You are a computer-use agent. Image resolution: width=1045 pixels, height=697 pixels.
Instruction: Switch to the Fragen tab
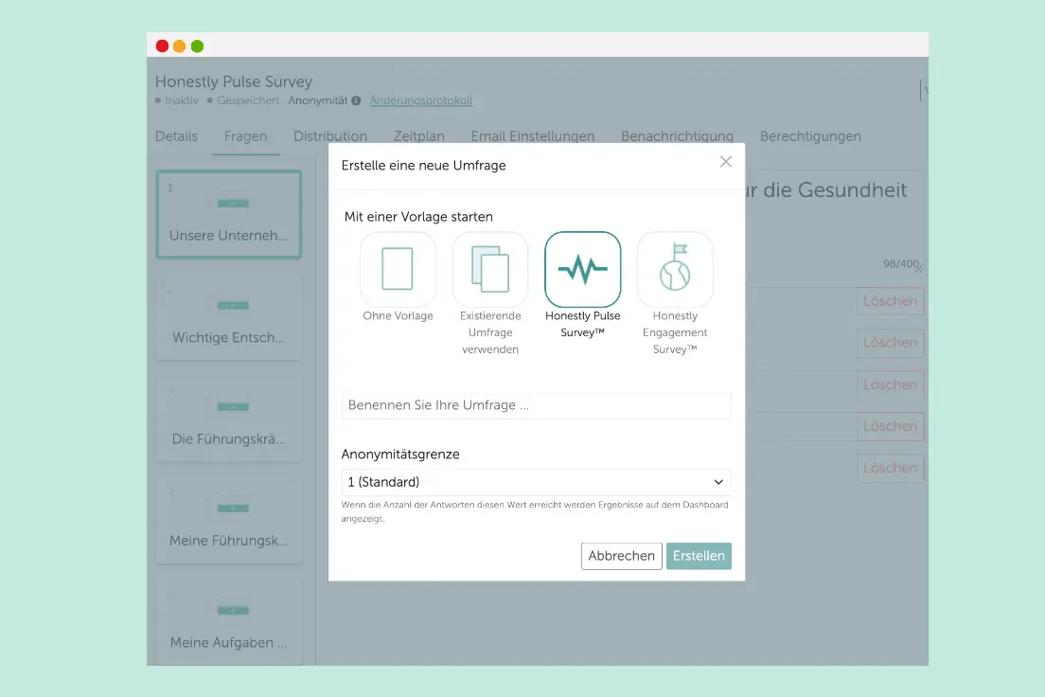pyautogui.click(x=245, y=136)
